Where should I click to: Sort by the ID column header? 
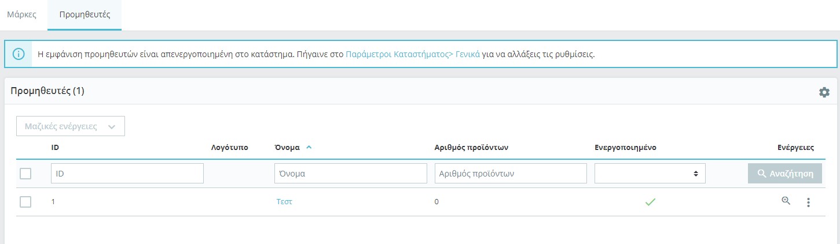[x=55, y=148]
